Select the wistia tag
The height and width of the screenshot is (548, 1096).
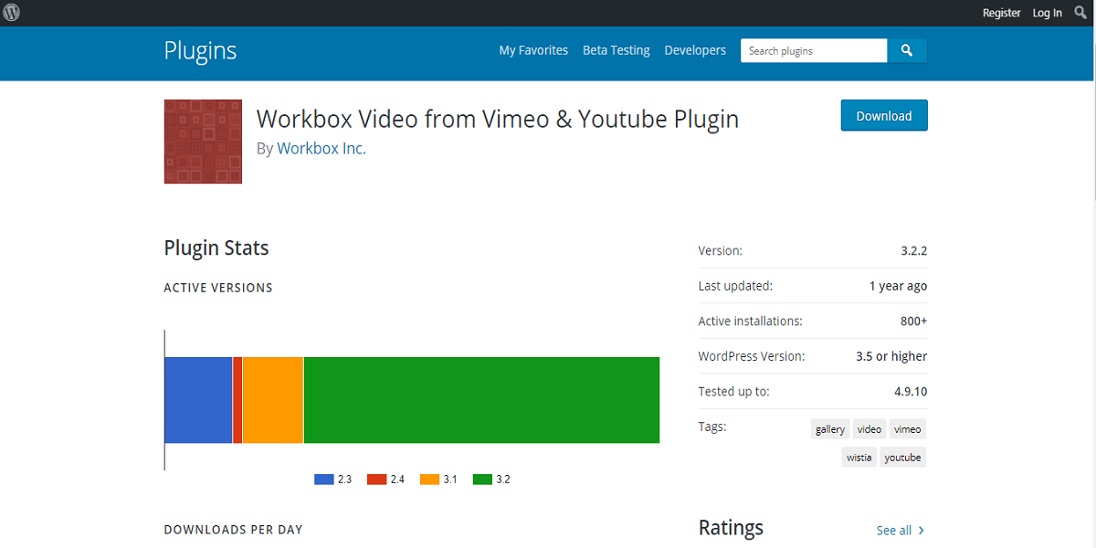point(859,458)
